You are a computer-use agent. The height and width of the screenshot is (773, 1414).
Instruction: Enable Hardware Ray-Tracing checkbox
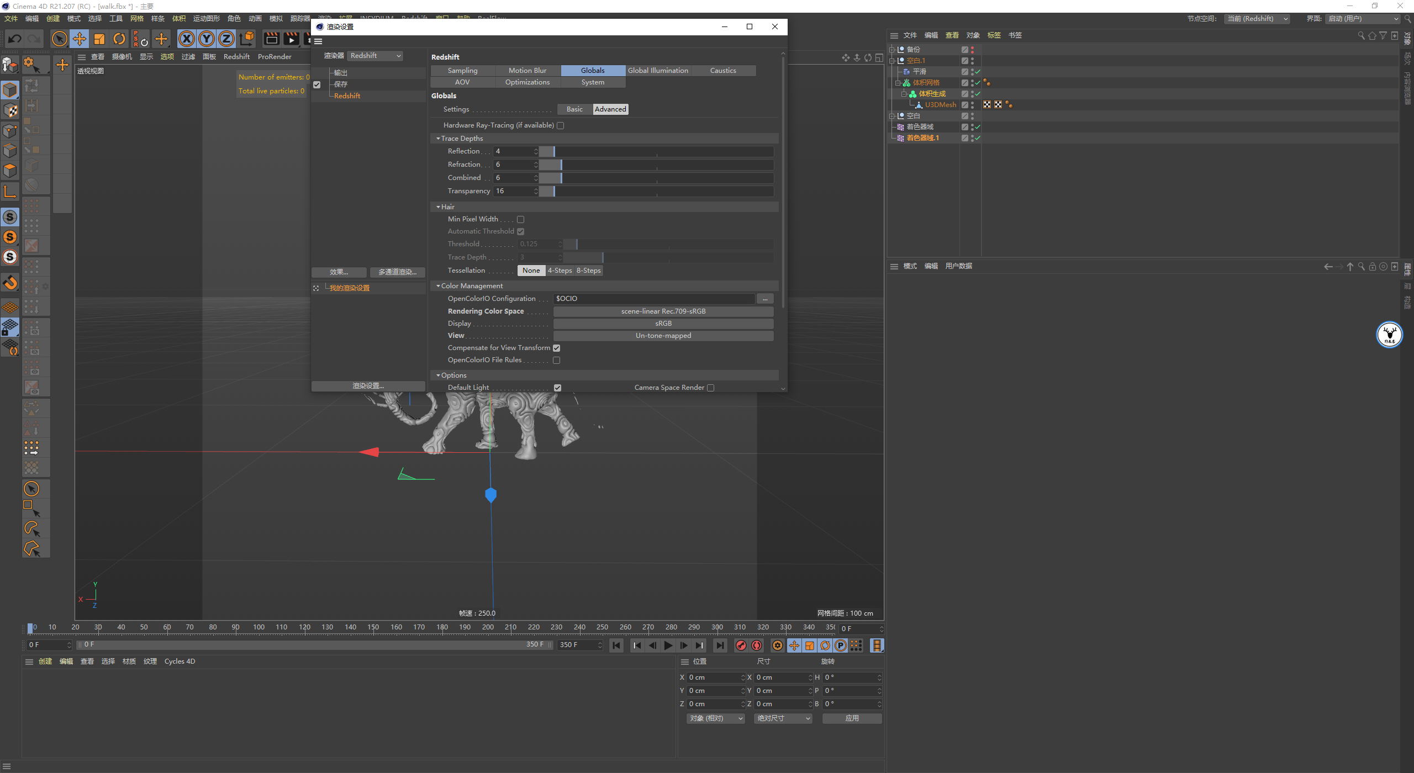pos(561,125)
